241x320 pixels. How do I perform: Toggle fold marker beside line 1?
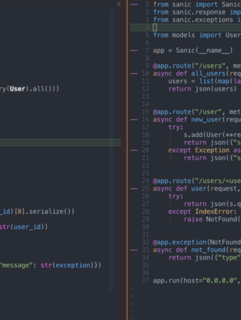[134, 5]
